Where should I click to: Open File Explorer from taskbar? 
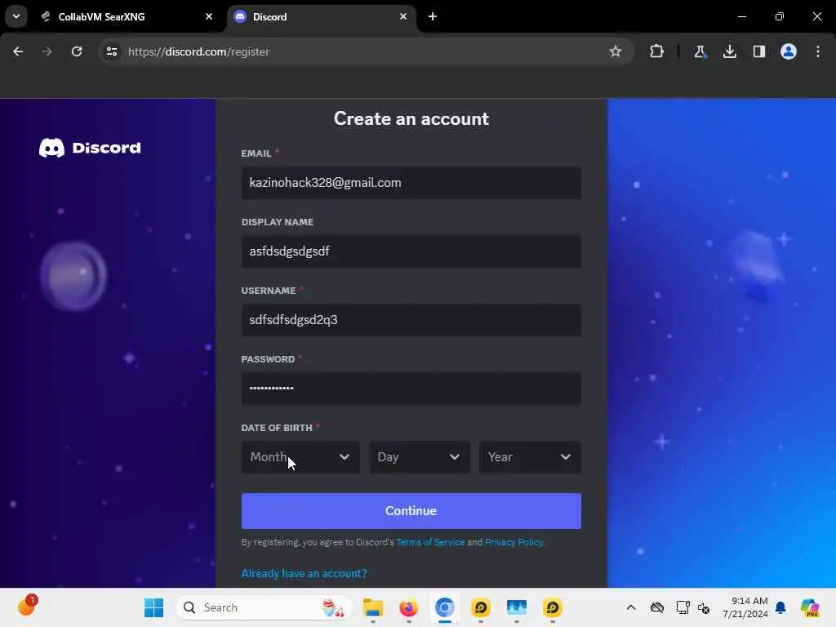pos(372,607)
